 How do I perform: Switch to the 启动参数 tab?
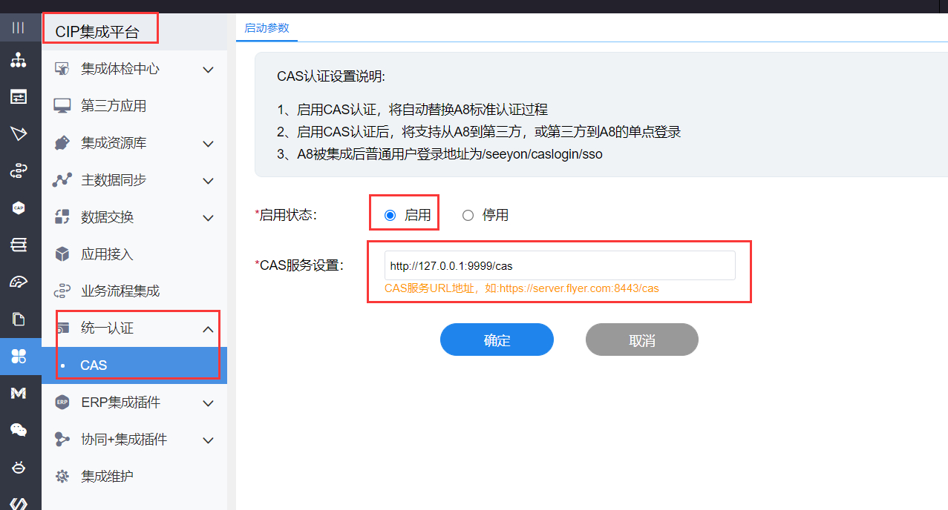coord(267,28)
